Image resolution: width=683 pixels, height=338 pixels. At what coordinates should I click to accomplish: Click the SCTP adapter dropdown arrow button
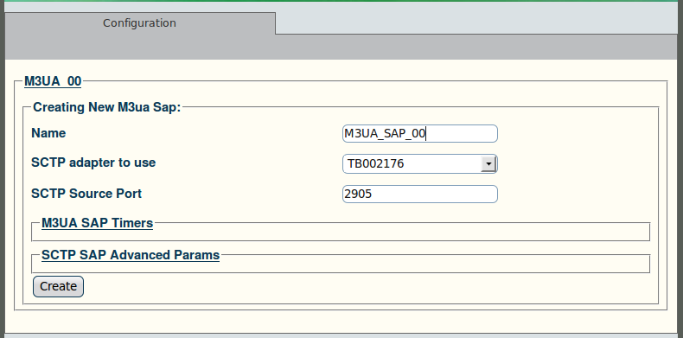click(488, 164)
